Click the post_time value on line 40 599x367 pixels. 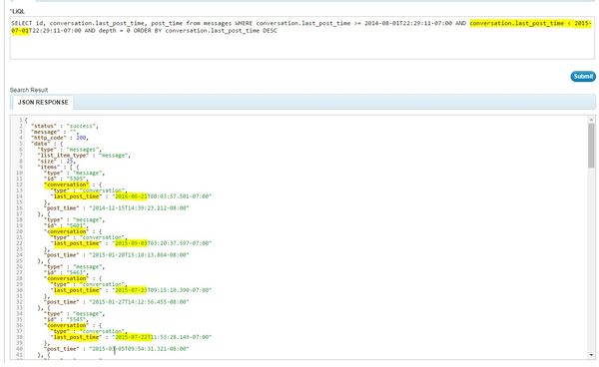click(x=139, y=349)
